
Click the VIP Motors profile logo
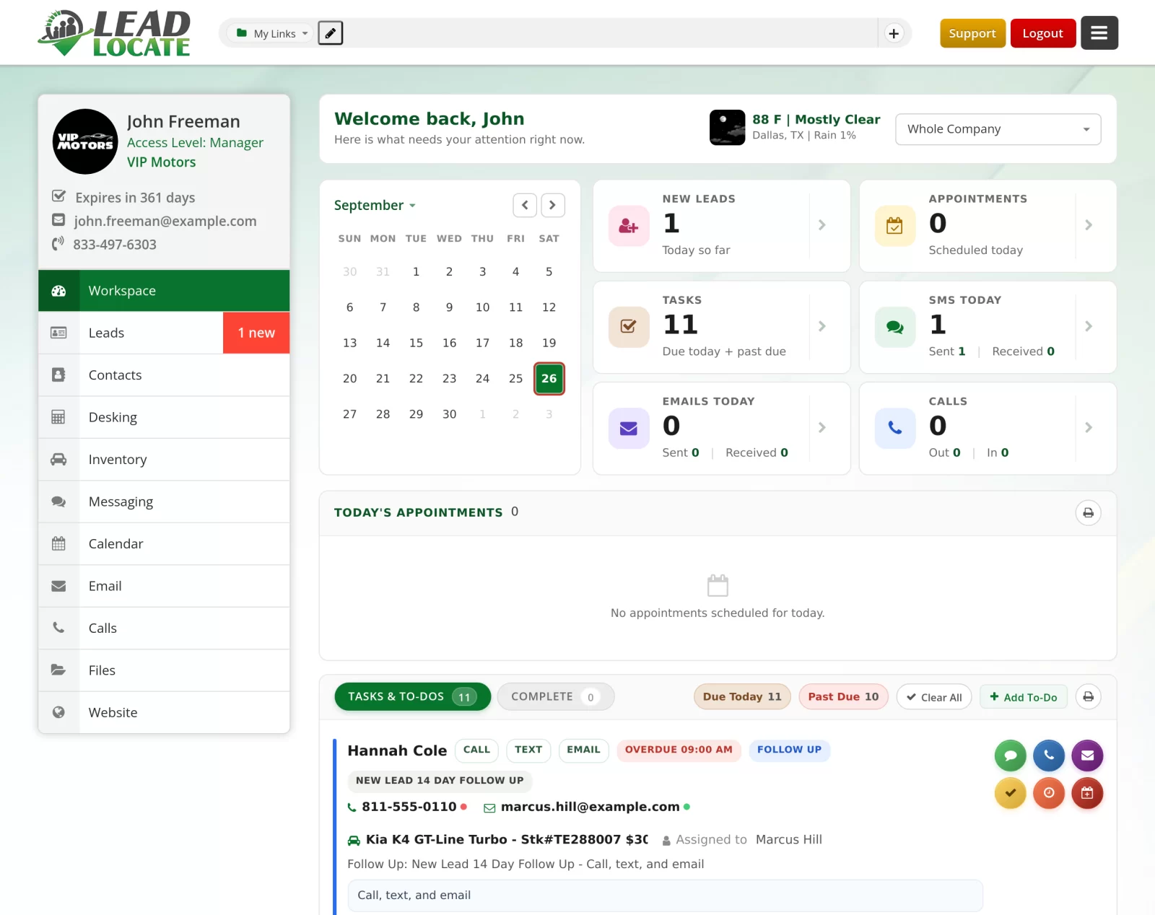tap(85, 141)
